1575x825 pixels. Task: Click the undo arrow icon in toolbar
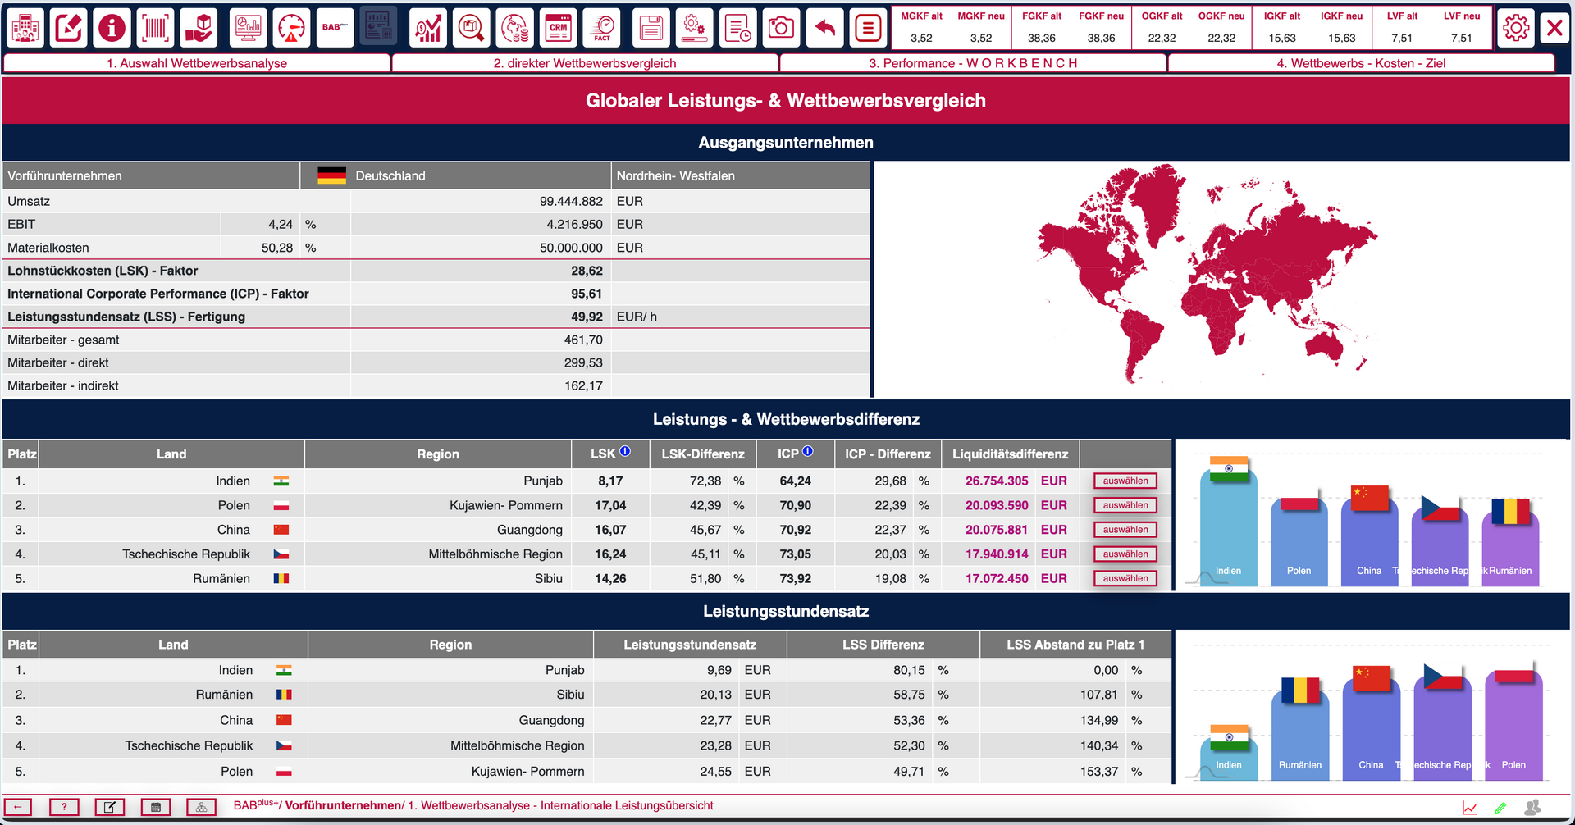point(825,29)
